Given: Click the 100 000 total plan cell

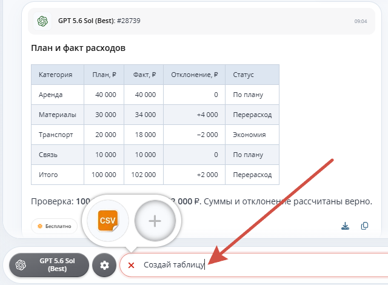Looking at the screenshot, I should coord(104,175).
